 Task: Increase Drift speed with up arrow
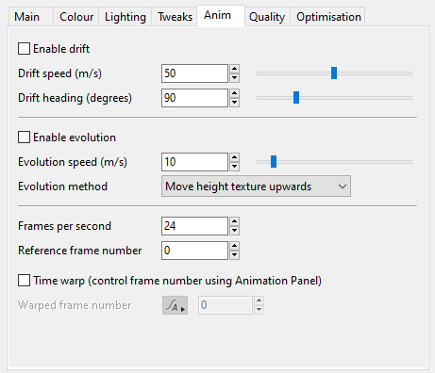234,69
